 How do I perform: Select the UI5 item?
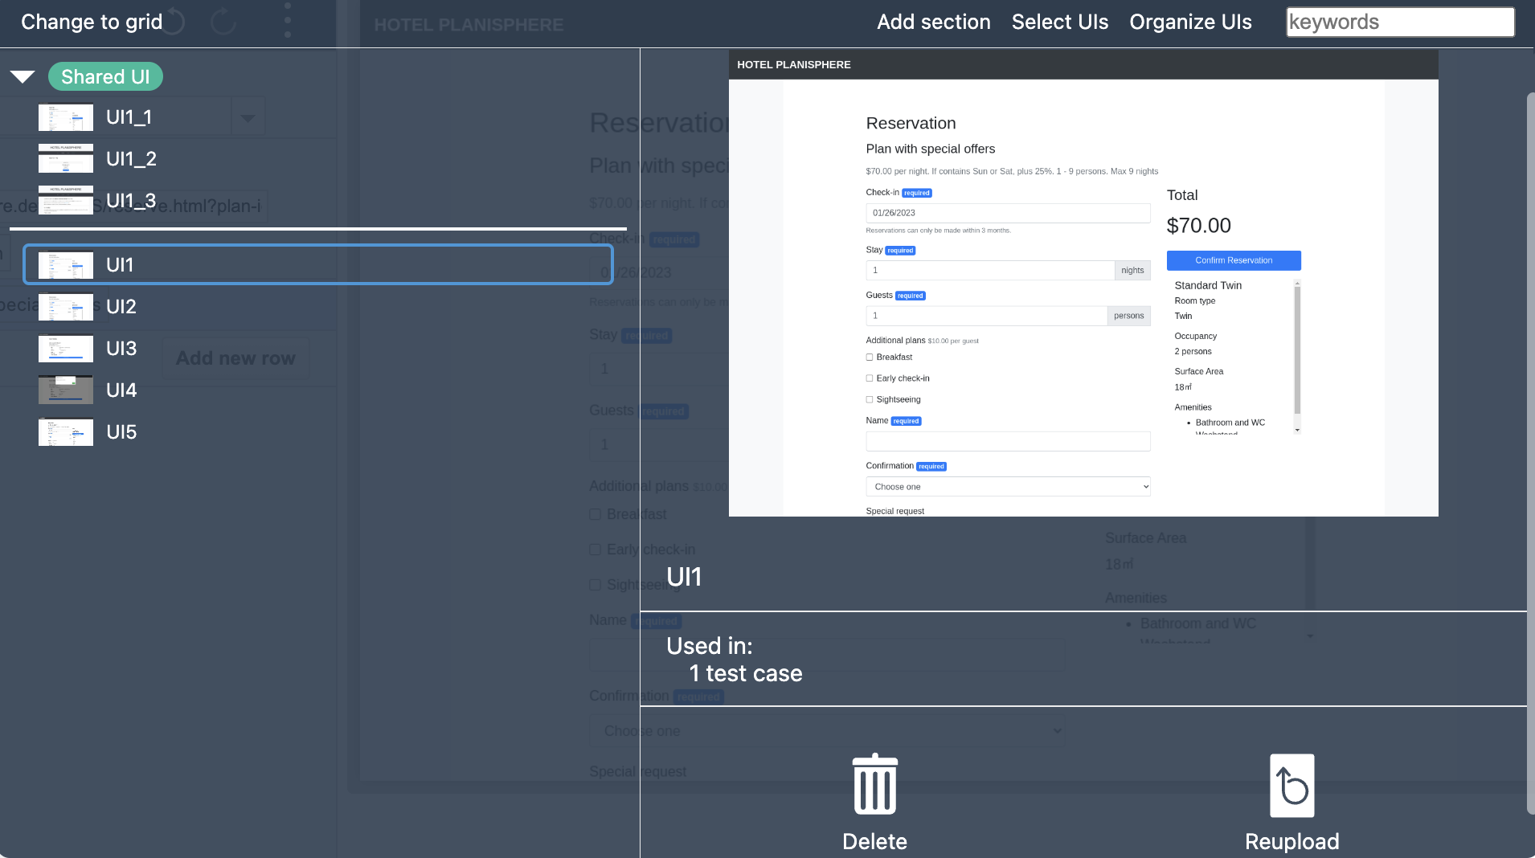[121, 432]
